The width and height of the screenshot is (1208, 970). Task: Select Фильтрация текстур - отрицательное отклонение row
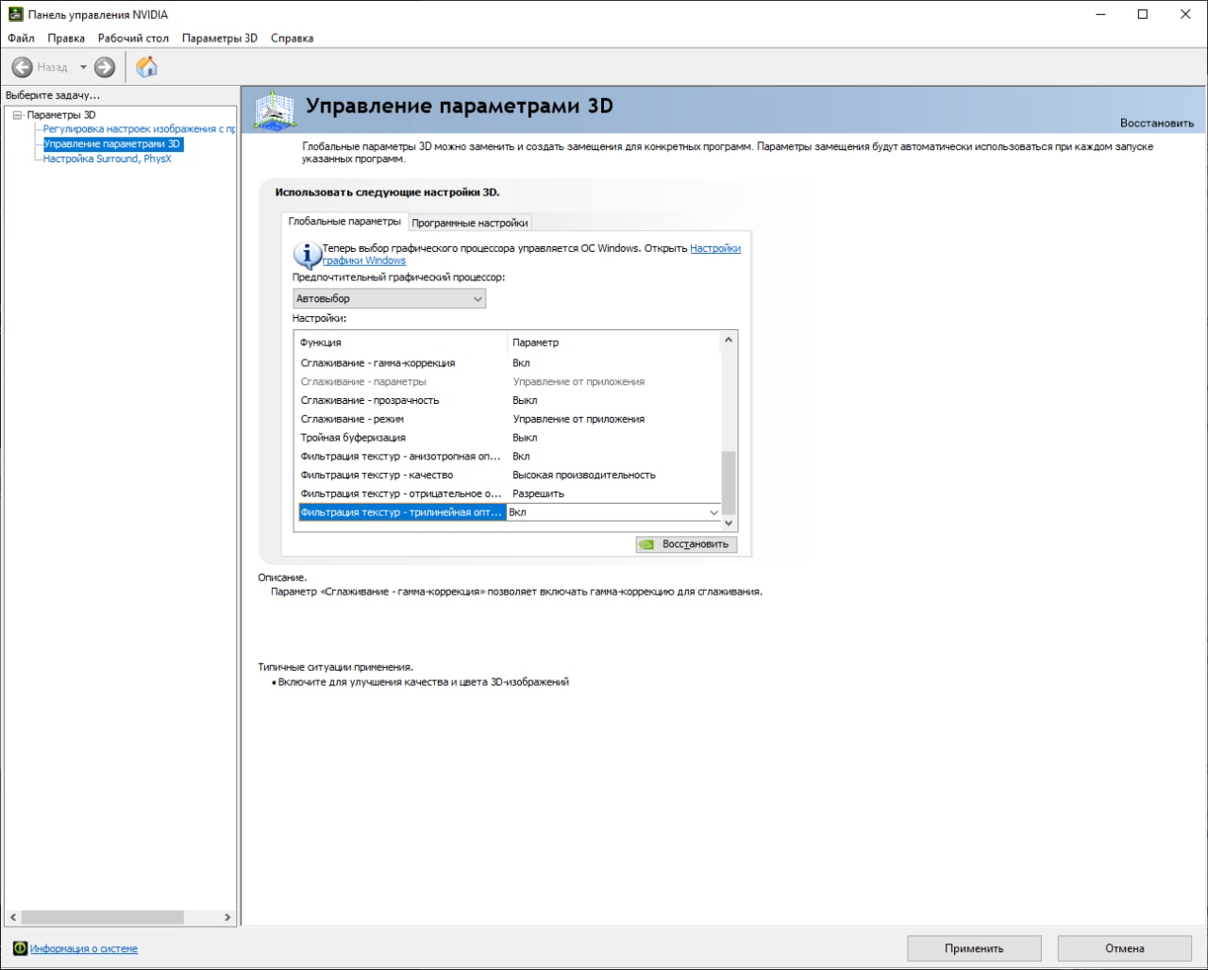click(508, 493)
